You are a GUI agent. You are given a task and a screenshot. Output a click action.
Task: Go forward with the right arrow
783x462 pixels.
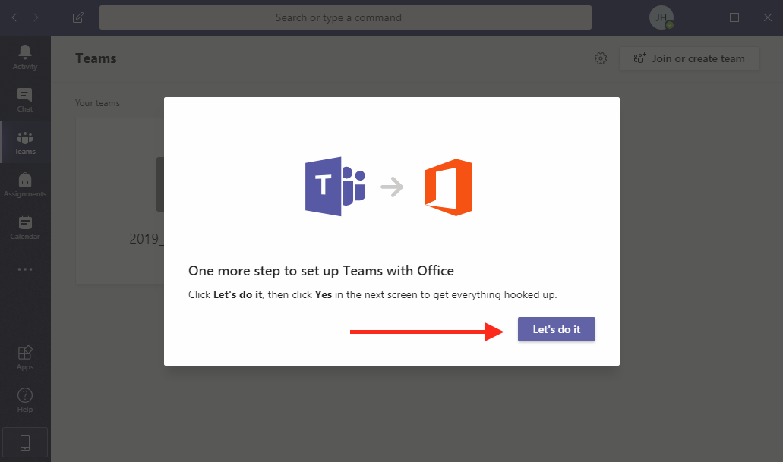(36, 17)
